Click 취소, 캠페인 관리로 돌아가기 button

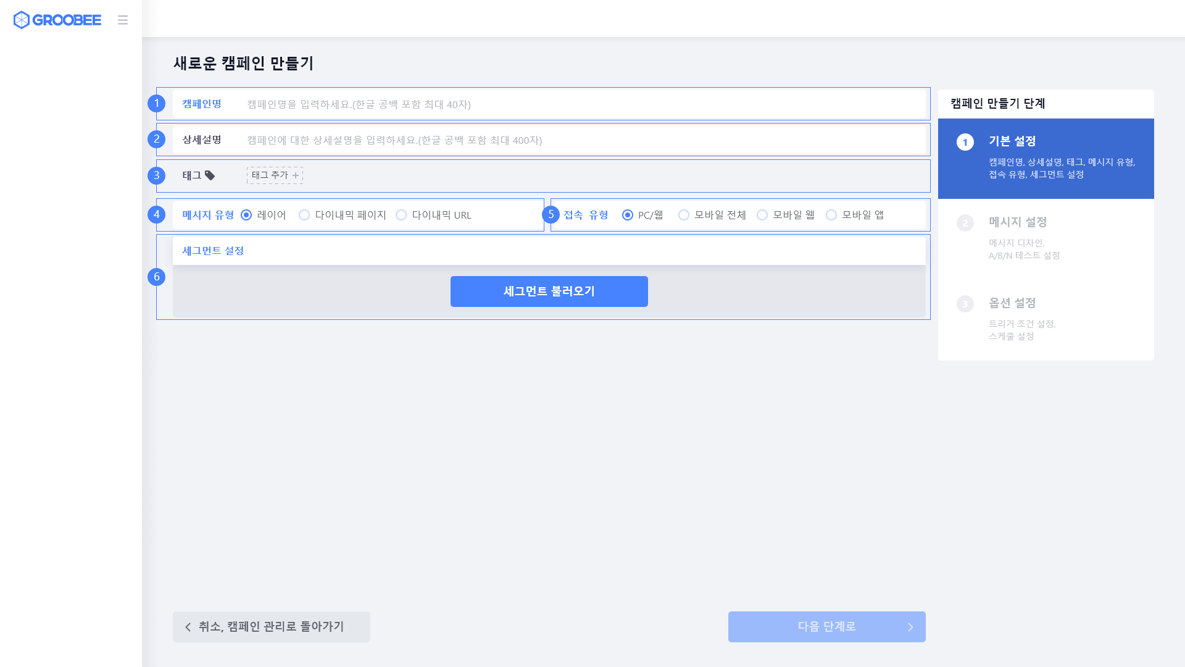pyautogui.click(x=272, y=627)
